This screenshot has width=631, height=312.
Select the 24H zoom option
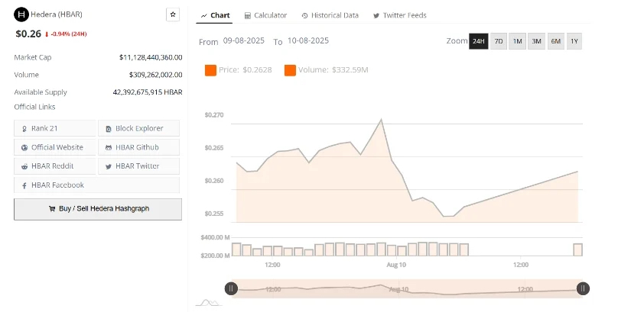click(x=479, y=41)
